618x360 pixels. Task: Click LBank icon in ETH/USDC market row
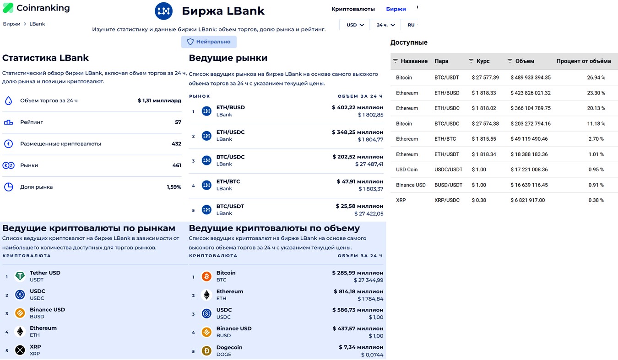pyautogui.click(x=206, y=136)
